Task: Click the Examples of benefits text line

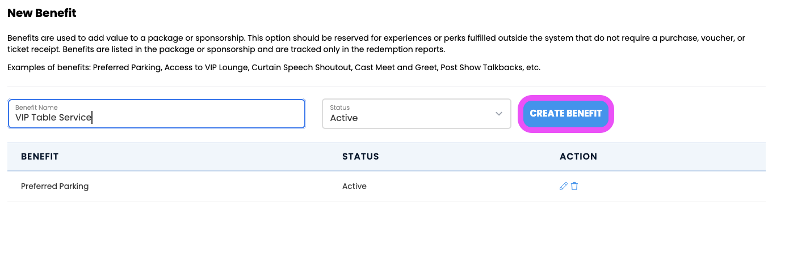Action: tap(274, 67)
